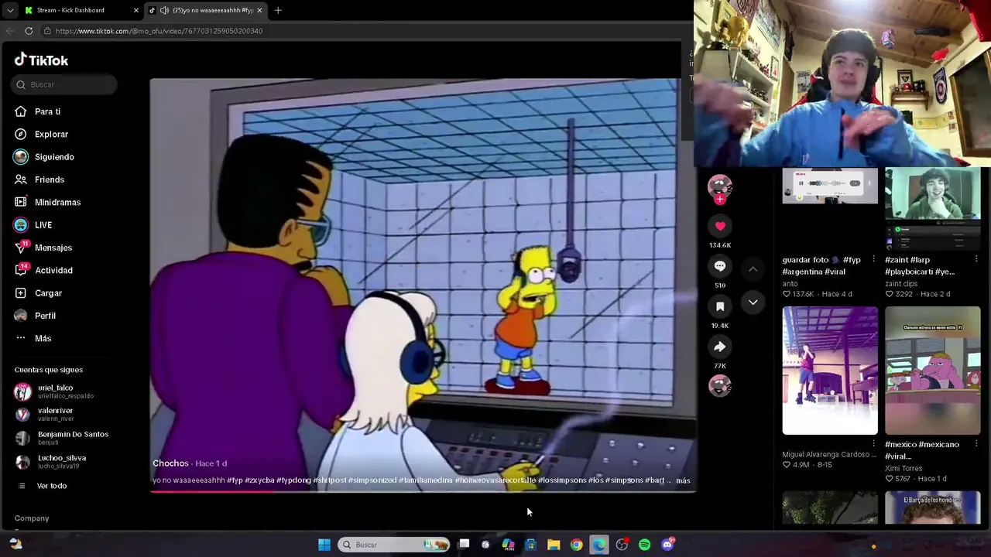Open Google Chrome from the taskbar
Image resolution: width=991 pixels, height=557 pixels.
click(x=576, y=545)
